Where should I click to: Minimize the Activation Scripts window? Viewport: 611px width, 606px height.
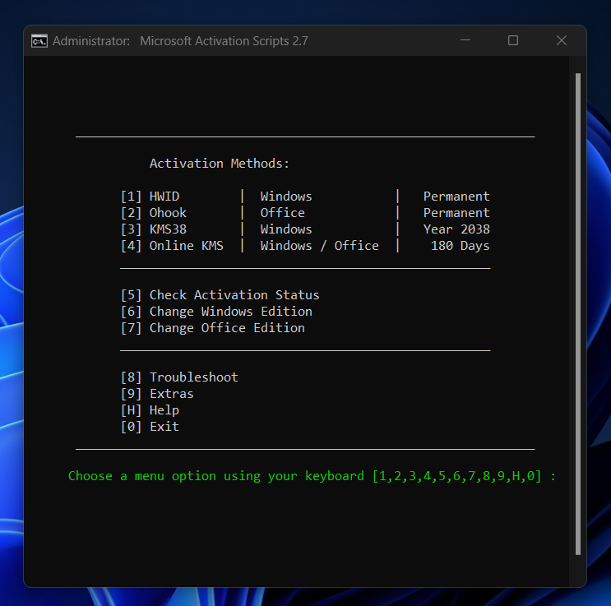click(465, 40)
